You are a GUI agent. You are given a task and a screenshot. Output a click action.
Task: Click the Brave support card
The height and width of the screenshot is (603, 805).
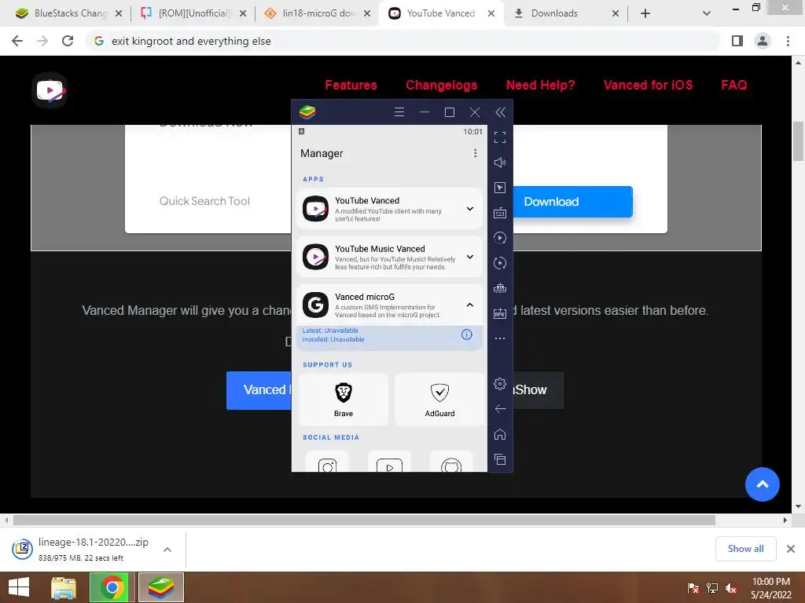point(344,400)
